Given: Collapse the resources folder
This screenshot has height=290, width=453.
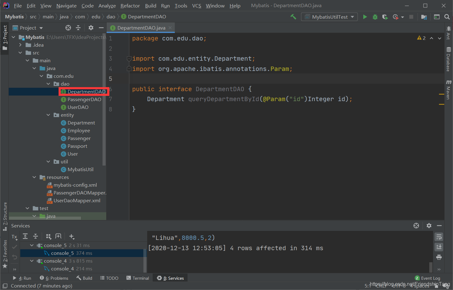Looking at the screenshot, I should point(34,177).
